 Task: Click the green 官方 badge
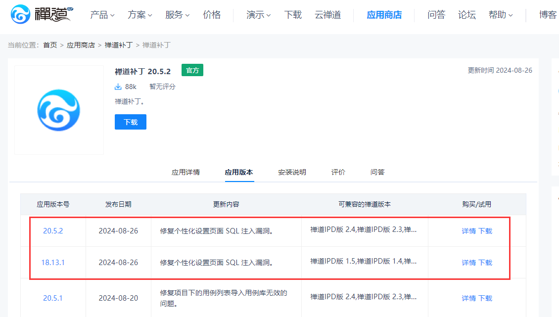tap(192, 70)
